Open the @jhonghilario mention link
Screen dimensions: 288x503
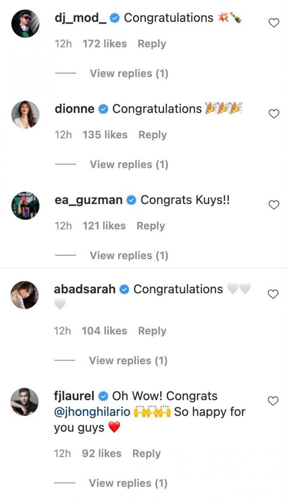click(x=92, y=412)
